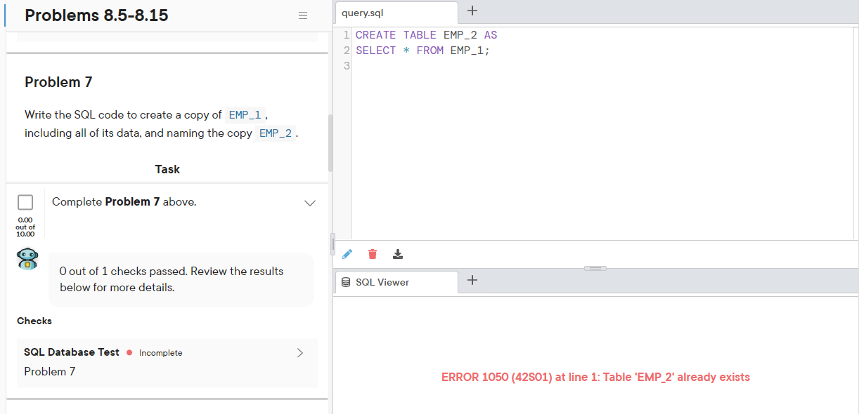Click the EMP_1 code chip in the problem text
Viewport: 859px width, 414px height.
click(244, 114)
